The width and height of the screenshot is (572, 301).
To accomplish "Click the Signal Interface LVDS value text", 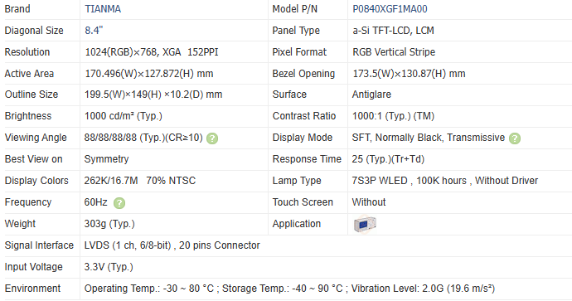I will click(172, 245).
